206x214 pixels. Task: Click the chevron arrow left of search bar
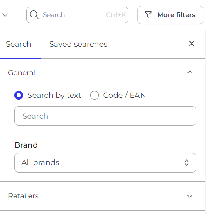[5, 15]
